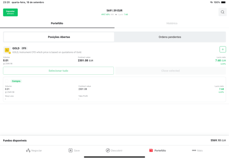Open the Mais three-dots icon
Image resolution: width=229 pixels, height=159 pixels.
194,150
